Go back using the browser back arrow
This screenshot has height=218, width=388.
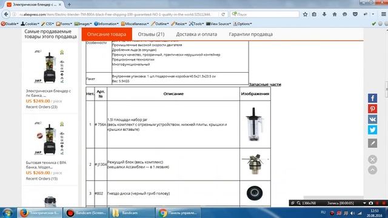click(x=6, y=15)
